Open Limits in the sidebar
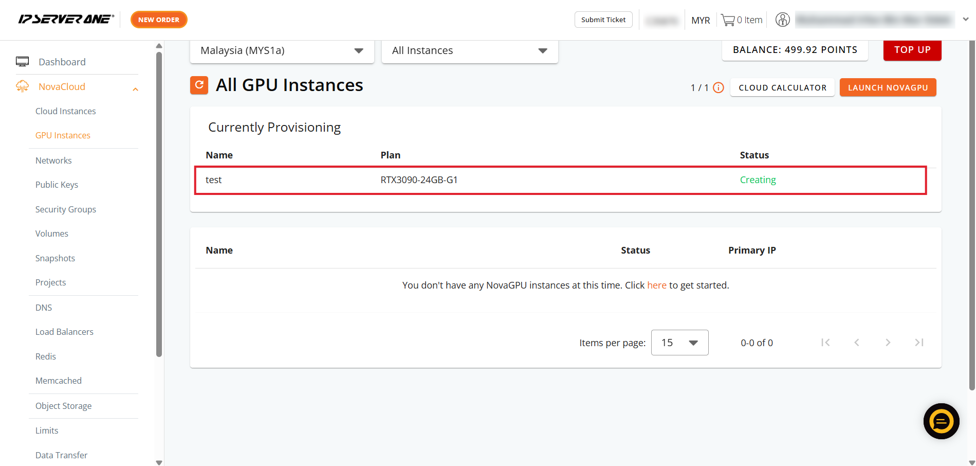This screenshot has width=976, height=466. [x=46, y=431]
